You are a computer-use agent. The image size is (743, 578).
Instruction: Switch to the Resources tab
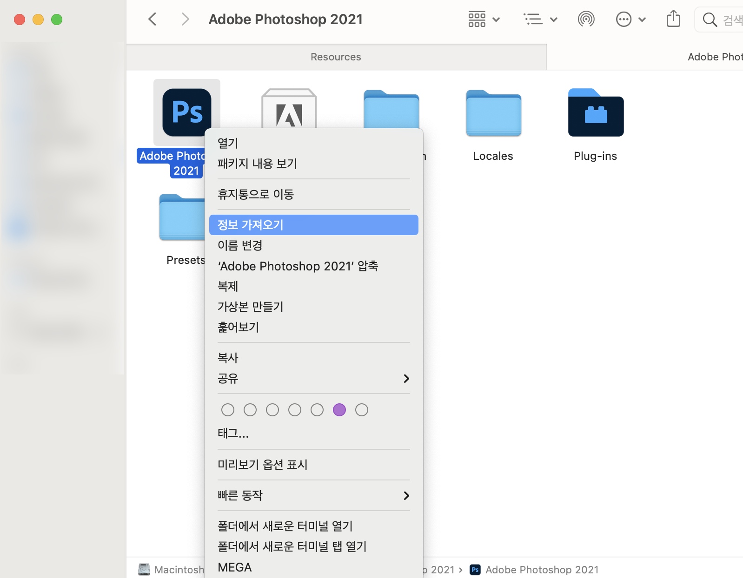336,57
